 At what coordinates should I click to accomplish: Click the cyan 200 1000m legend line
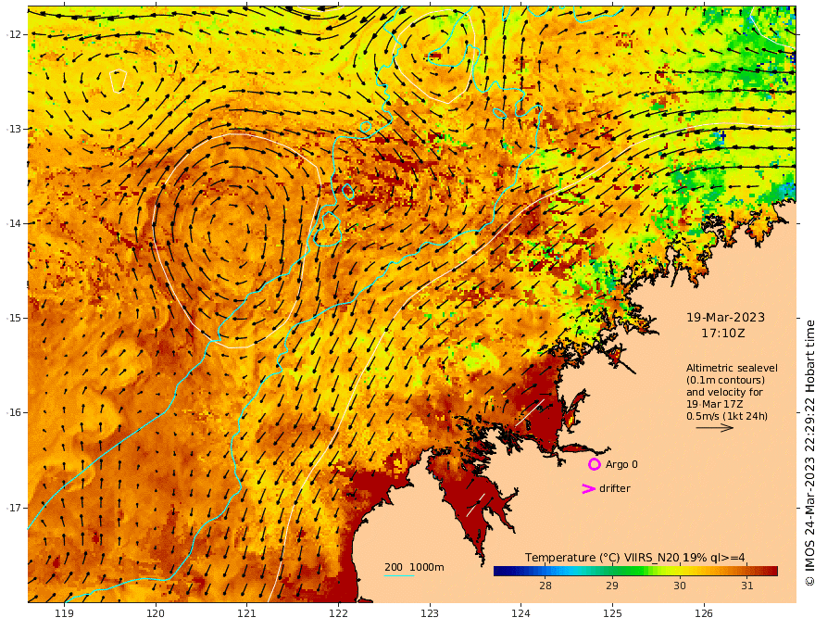[399, 575]
